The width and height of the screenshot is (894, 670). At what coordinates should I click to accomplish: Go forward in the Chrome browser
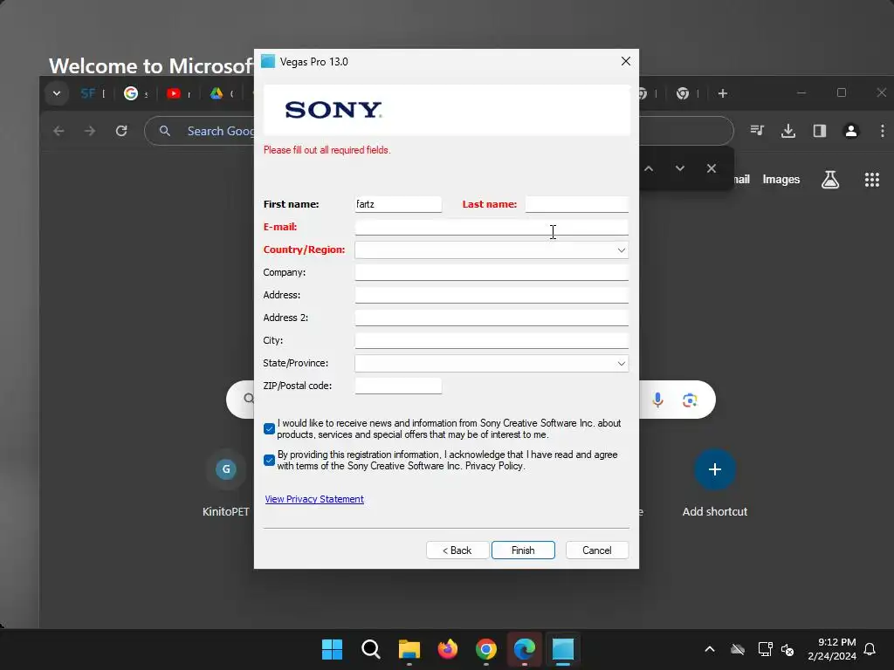pos(90,131)
